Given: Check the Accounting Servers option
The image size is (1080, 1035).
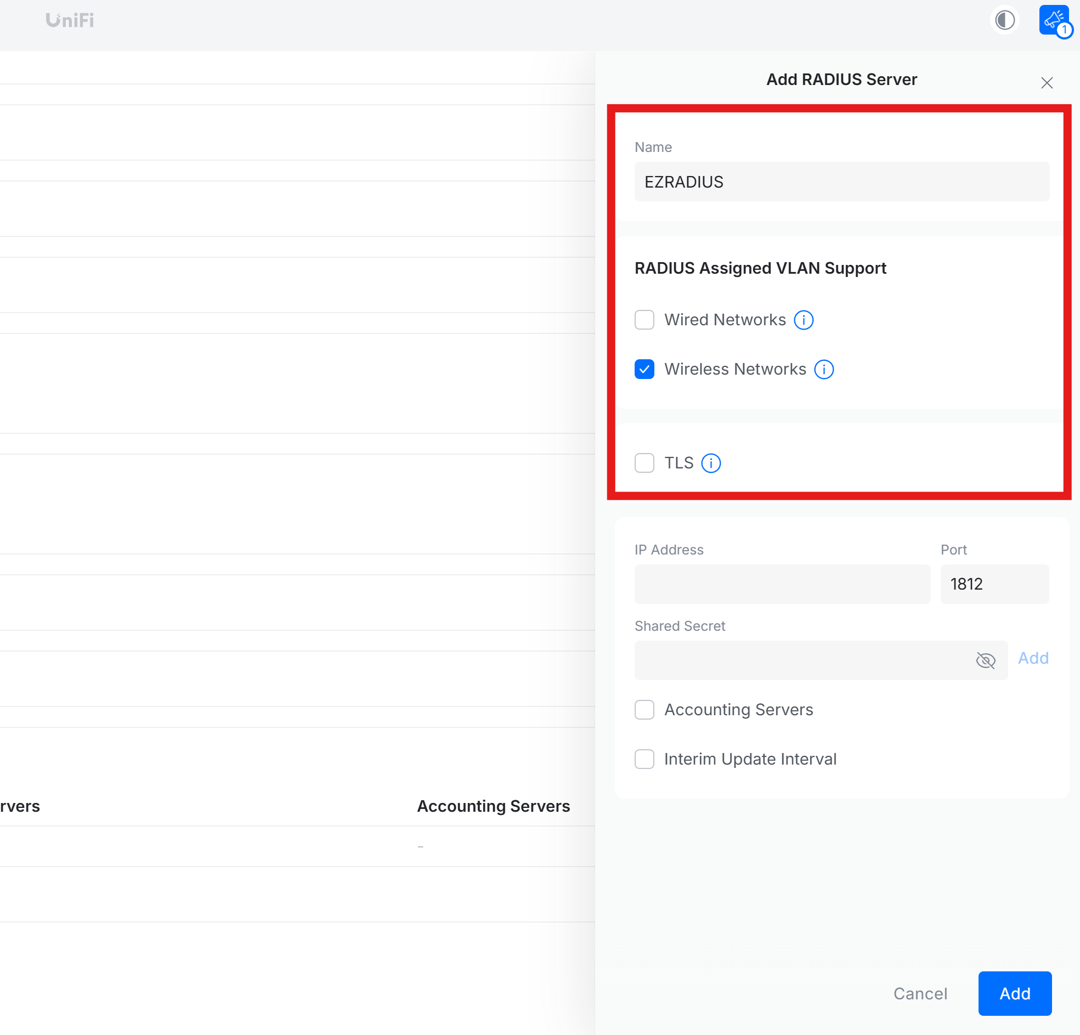Looking at the screenshot, I should 644,710.
